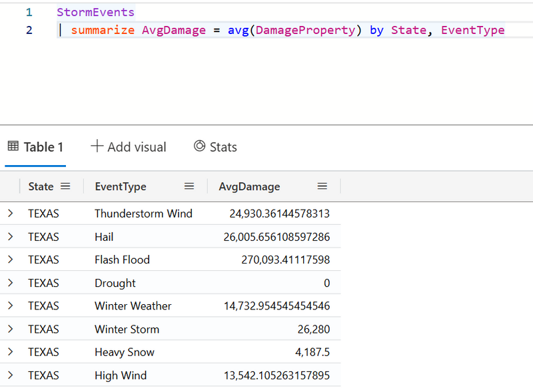Select the value 14,732.954545454546

point(276,306)
